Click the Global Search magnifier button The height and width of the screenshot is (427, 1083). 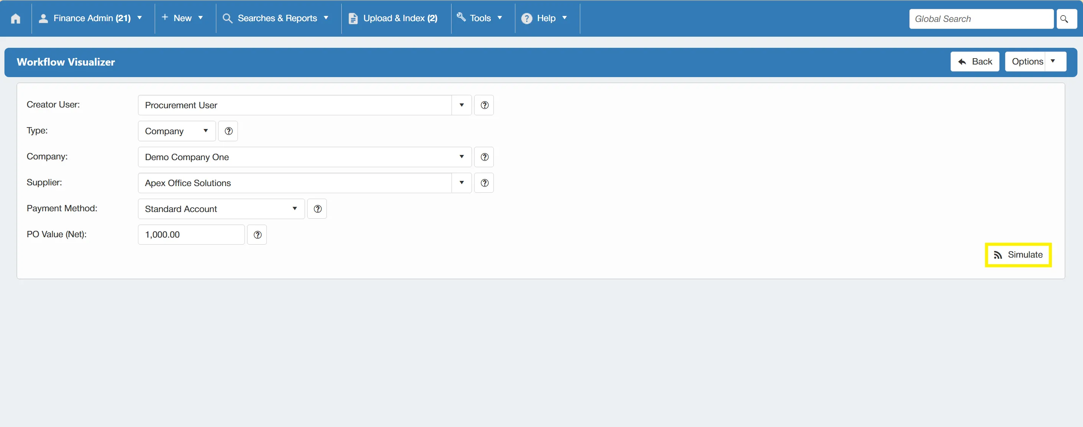coord(1067,19)
